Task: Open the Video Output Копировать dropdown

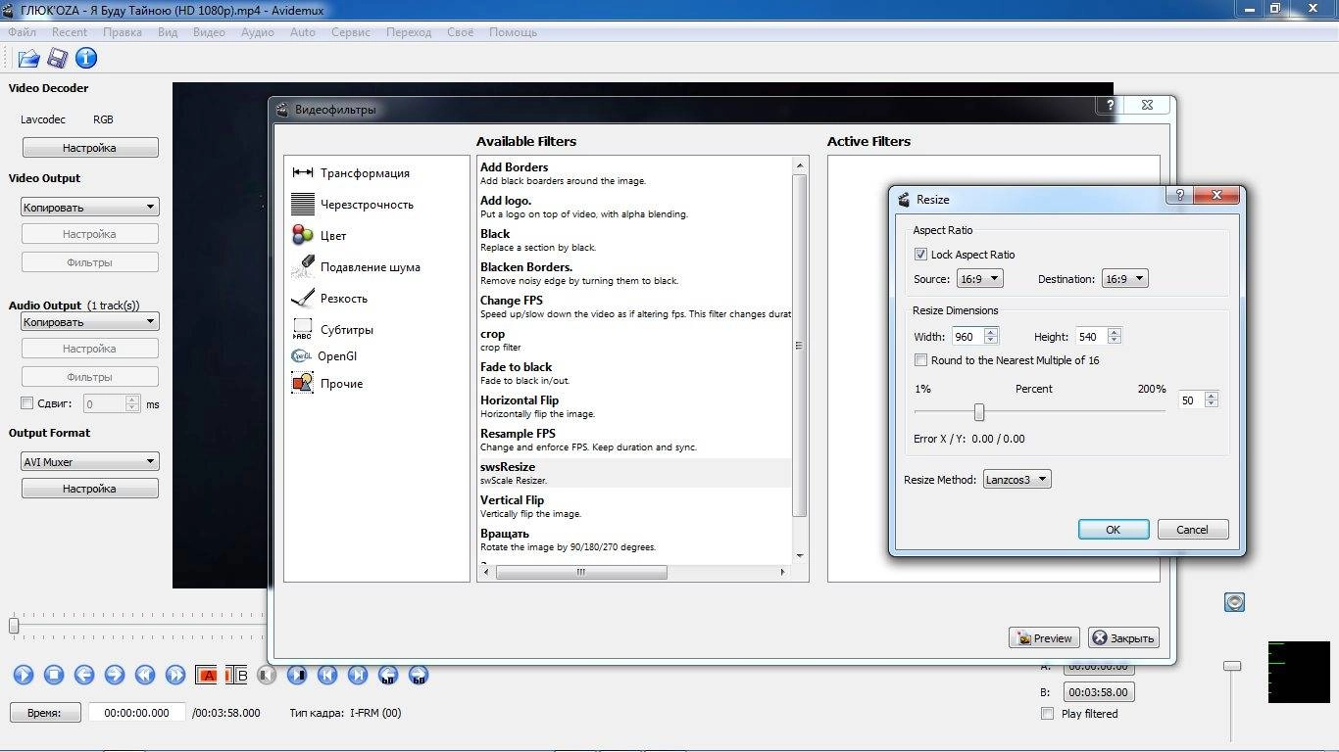Action: pos(89,208)
